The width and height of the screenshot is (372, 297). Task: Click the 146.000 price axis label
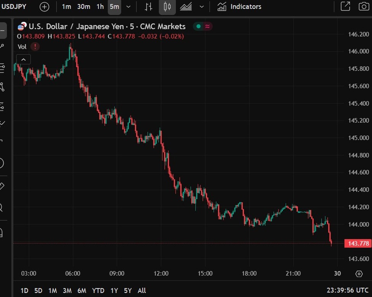coord(359,51)
